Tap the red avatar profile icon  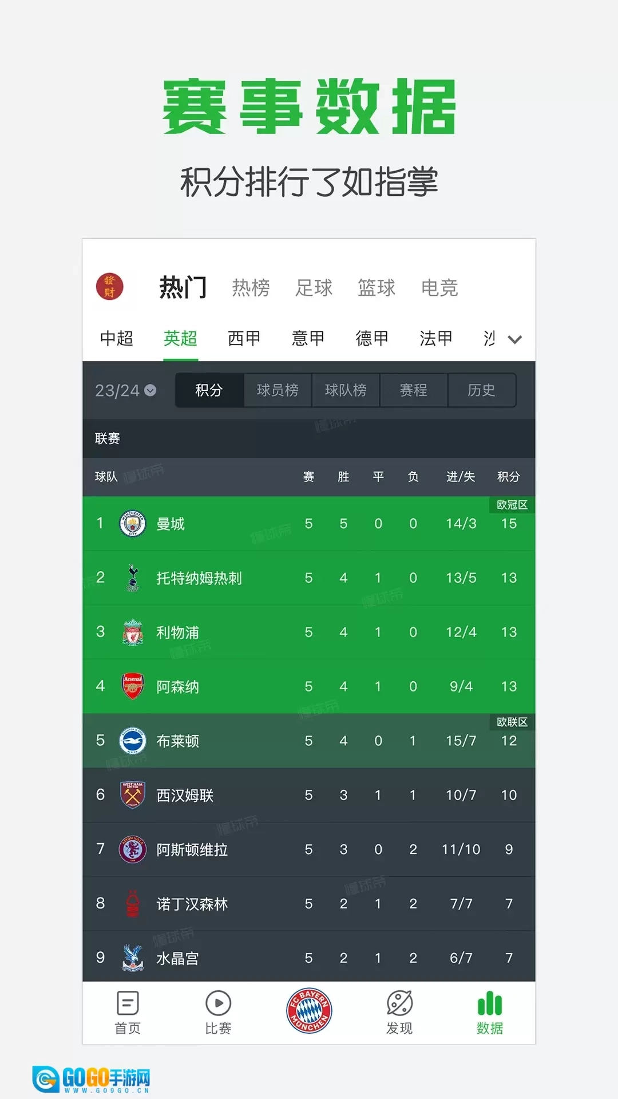[x=109, y=286]
